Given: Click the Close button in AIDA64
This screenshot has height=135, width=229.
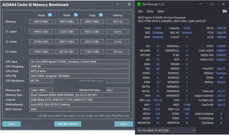Looking at the screenshot, I should [x=124, y=124].
